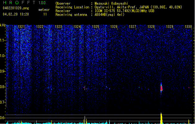Click the large red meteor echo near 1328
This screenshot has height=124, width=195.
161,88
